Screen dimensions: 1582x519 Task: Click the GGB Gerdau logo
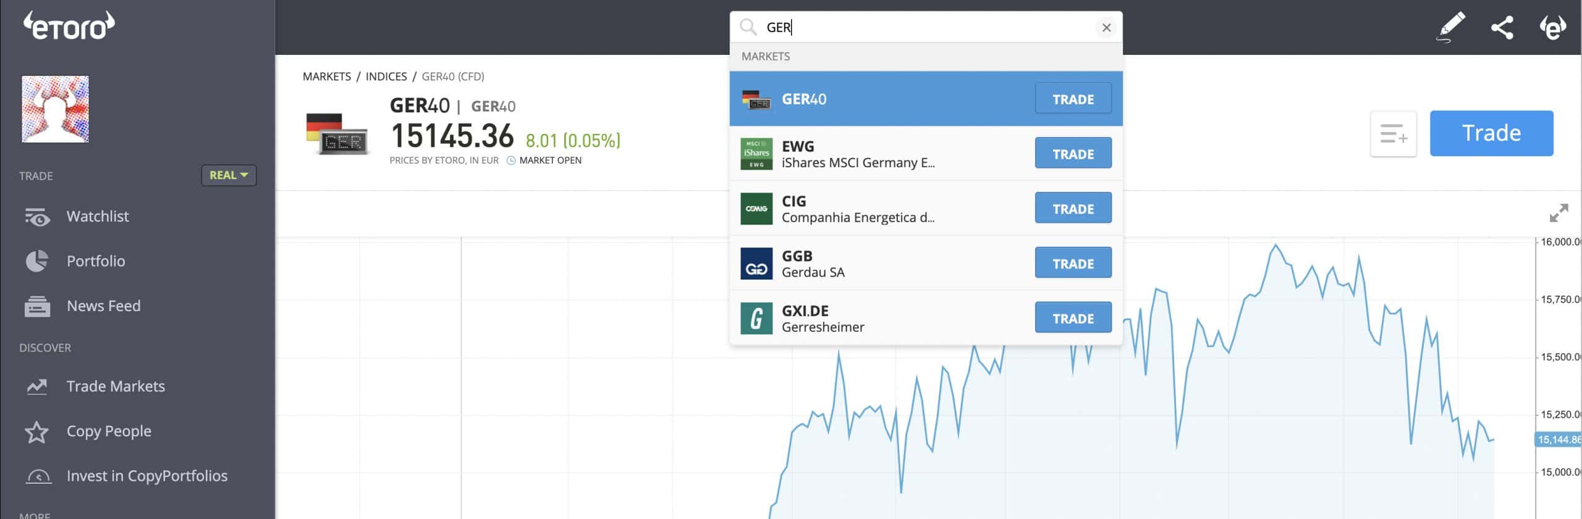pos(756,264)
